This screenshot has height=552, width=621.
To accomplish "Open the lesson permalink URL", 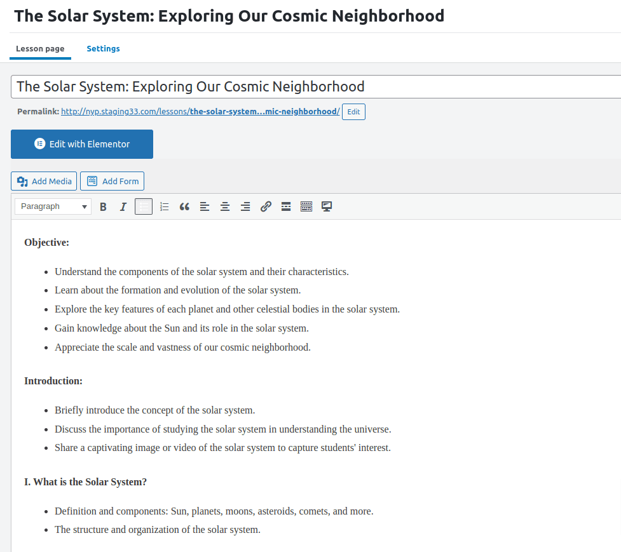I will coord(200,112).
